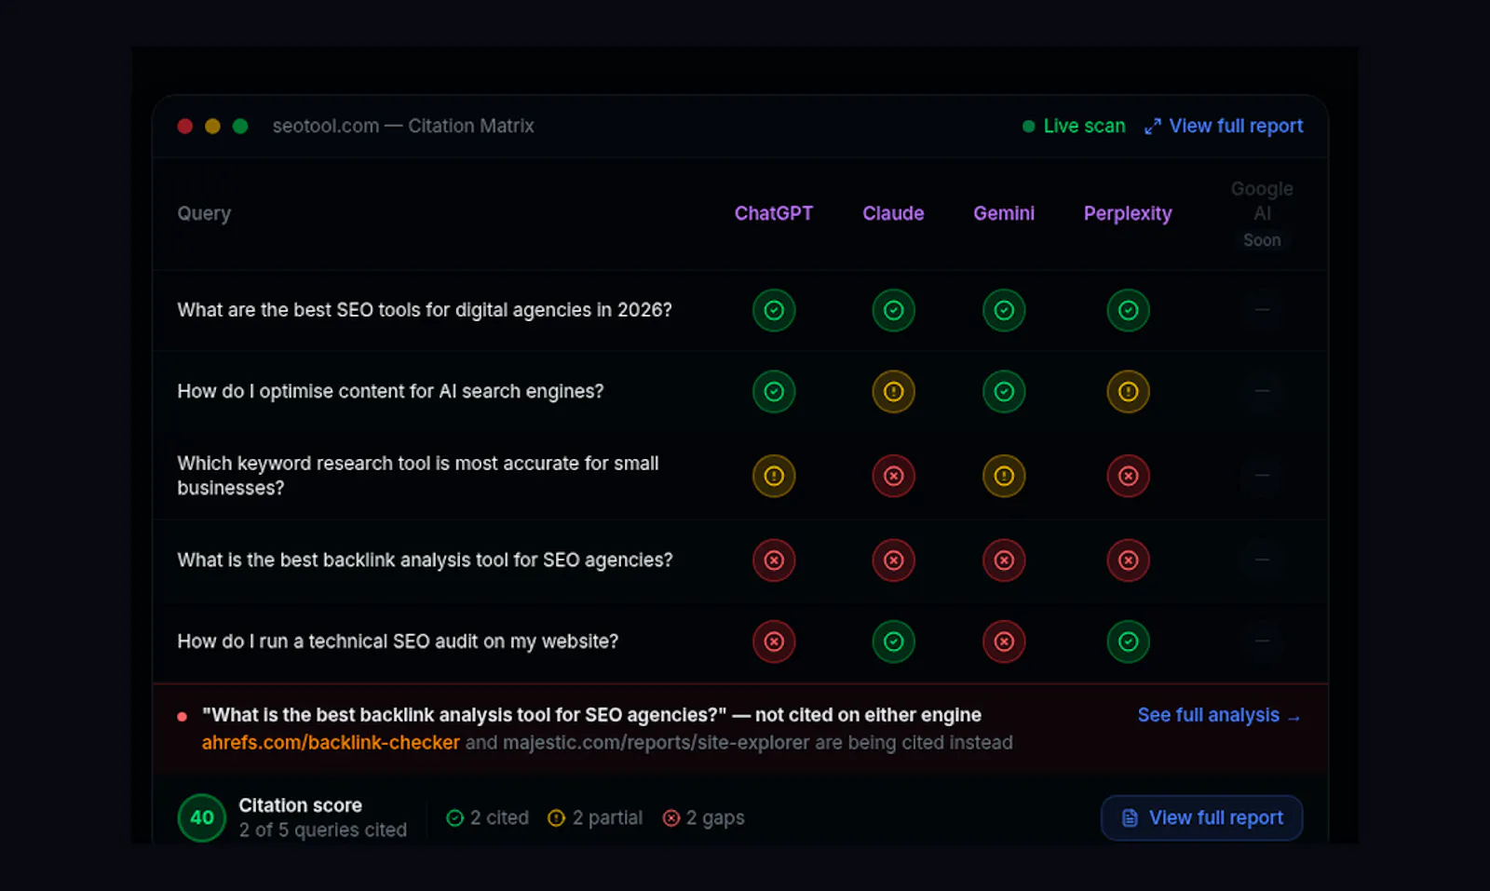Click the majestic.com/reports/site-explorer text

657,743
